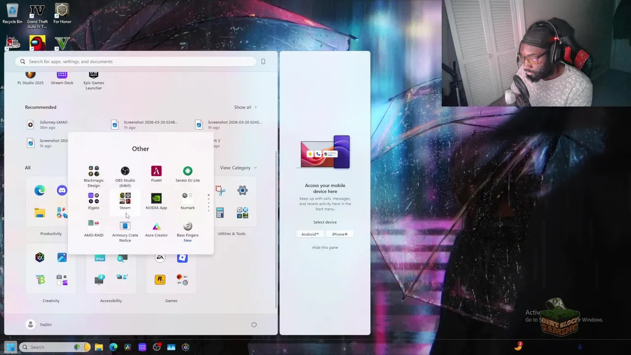Open Recycle Bin on the desktop
The height and width of the screenshot is (355, 631).
pyautogui.click(x=12, y=13)
